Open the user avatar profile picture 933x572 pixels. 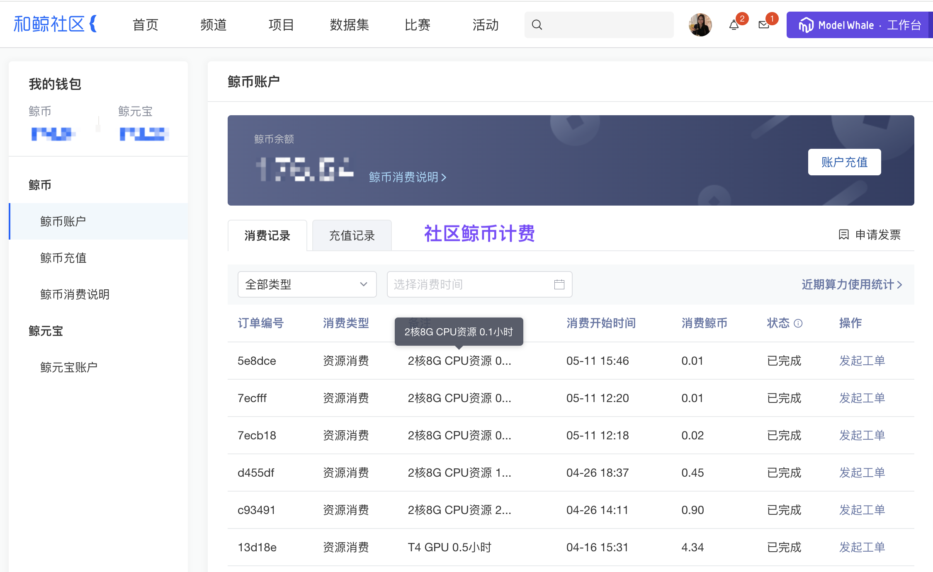(700, 25)
